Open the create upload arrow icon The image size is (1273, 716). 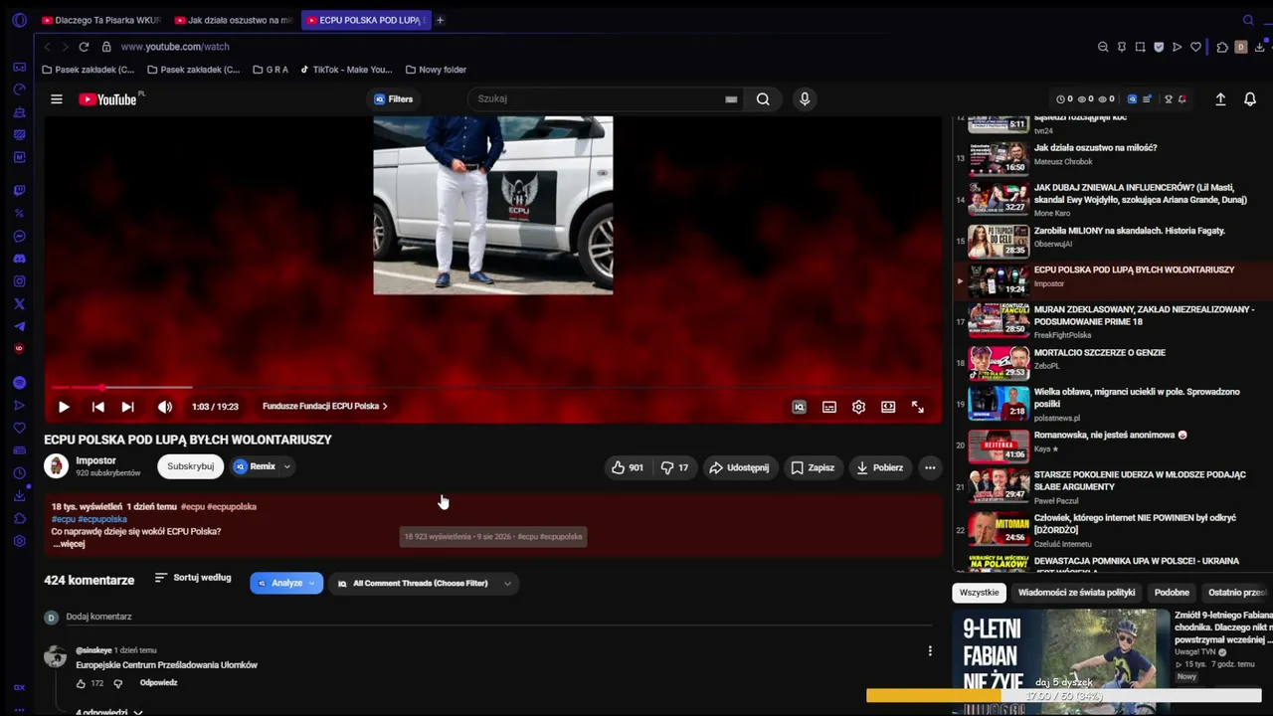[x=1220, y=99]
